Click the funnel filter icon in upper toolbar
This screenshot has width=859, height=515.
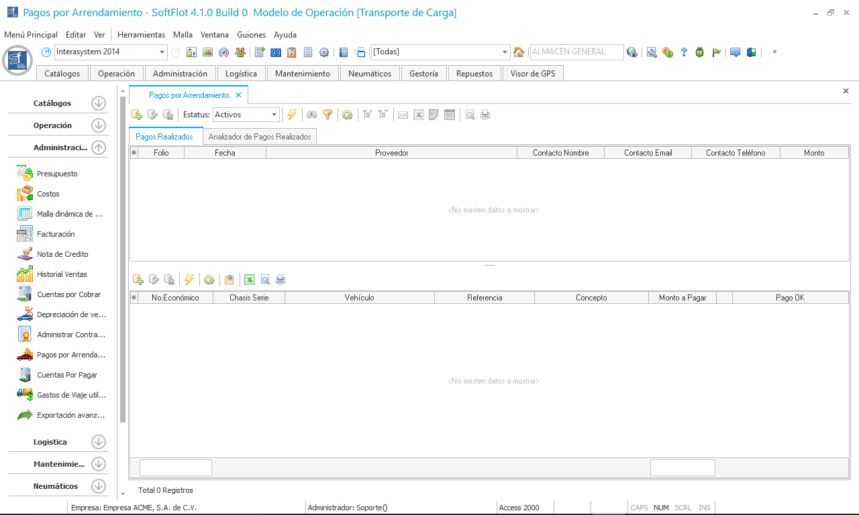pos(327,115)
